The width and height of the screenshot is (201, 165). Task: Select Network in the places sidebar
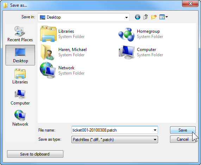(20, 118)
